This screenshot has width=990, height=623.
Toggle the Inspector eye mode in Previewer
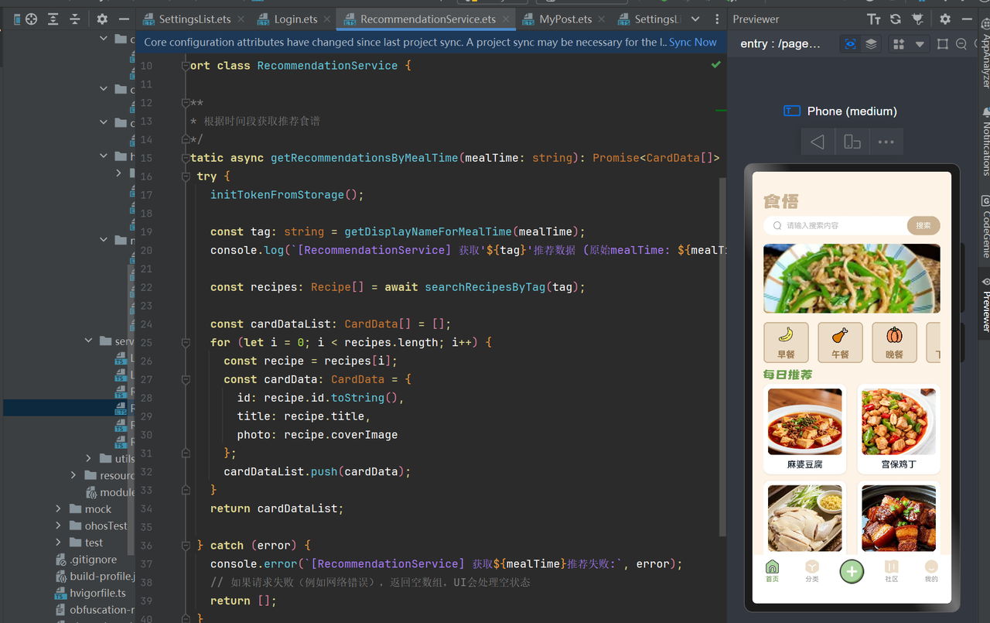click(x=850, y=44)
